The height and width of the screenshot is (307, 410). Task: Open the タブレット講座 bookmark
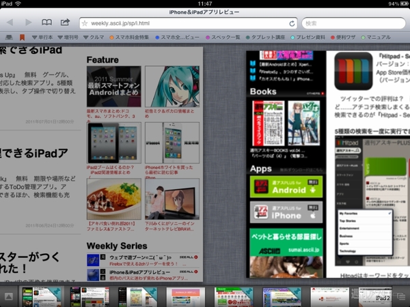pos(265,38)
